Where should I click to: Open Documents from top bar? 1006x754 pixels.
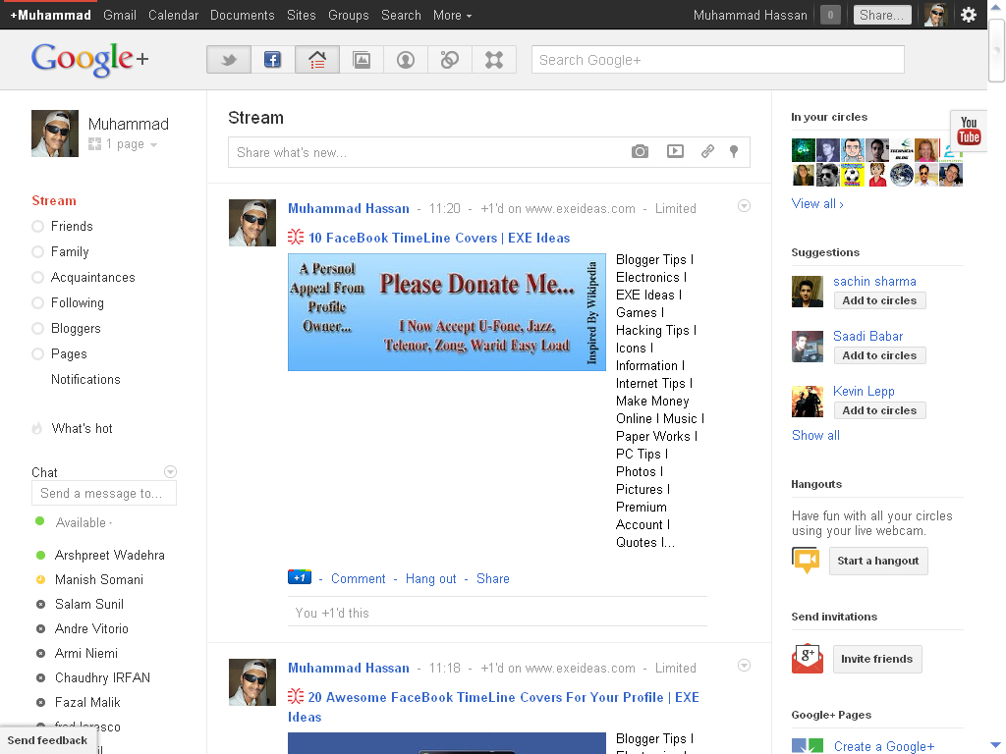(x=242, y=15)
